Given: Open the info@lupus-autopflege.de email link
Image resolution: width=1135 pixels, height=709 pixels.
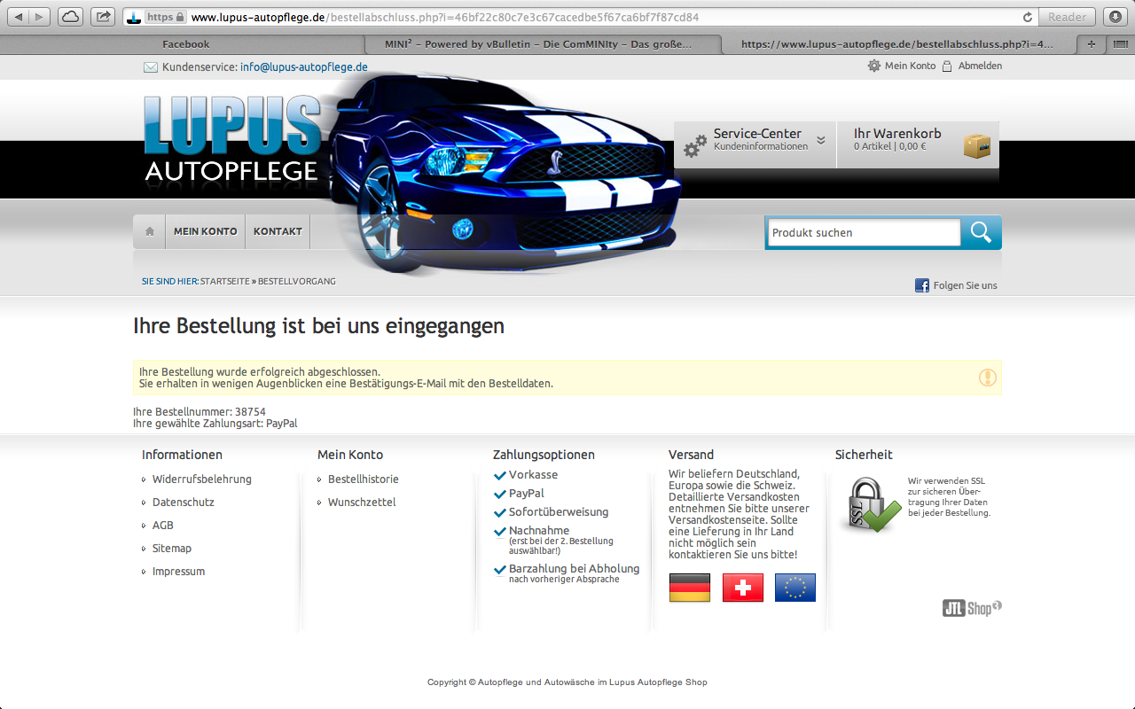Looking at the screenshot, I should coord(303,67).
